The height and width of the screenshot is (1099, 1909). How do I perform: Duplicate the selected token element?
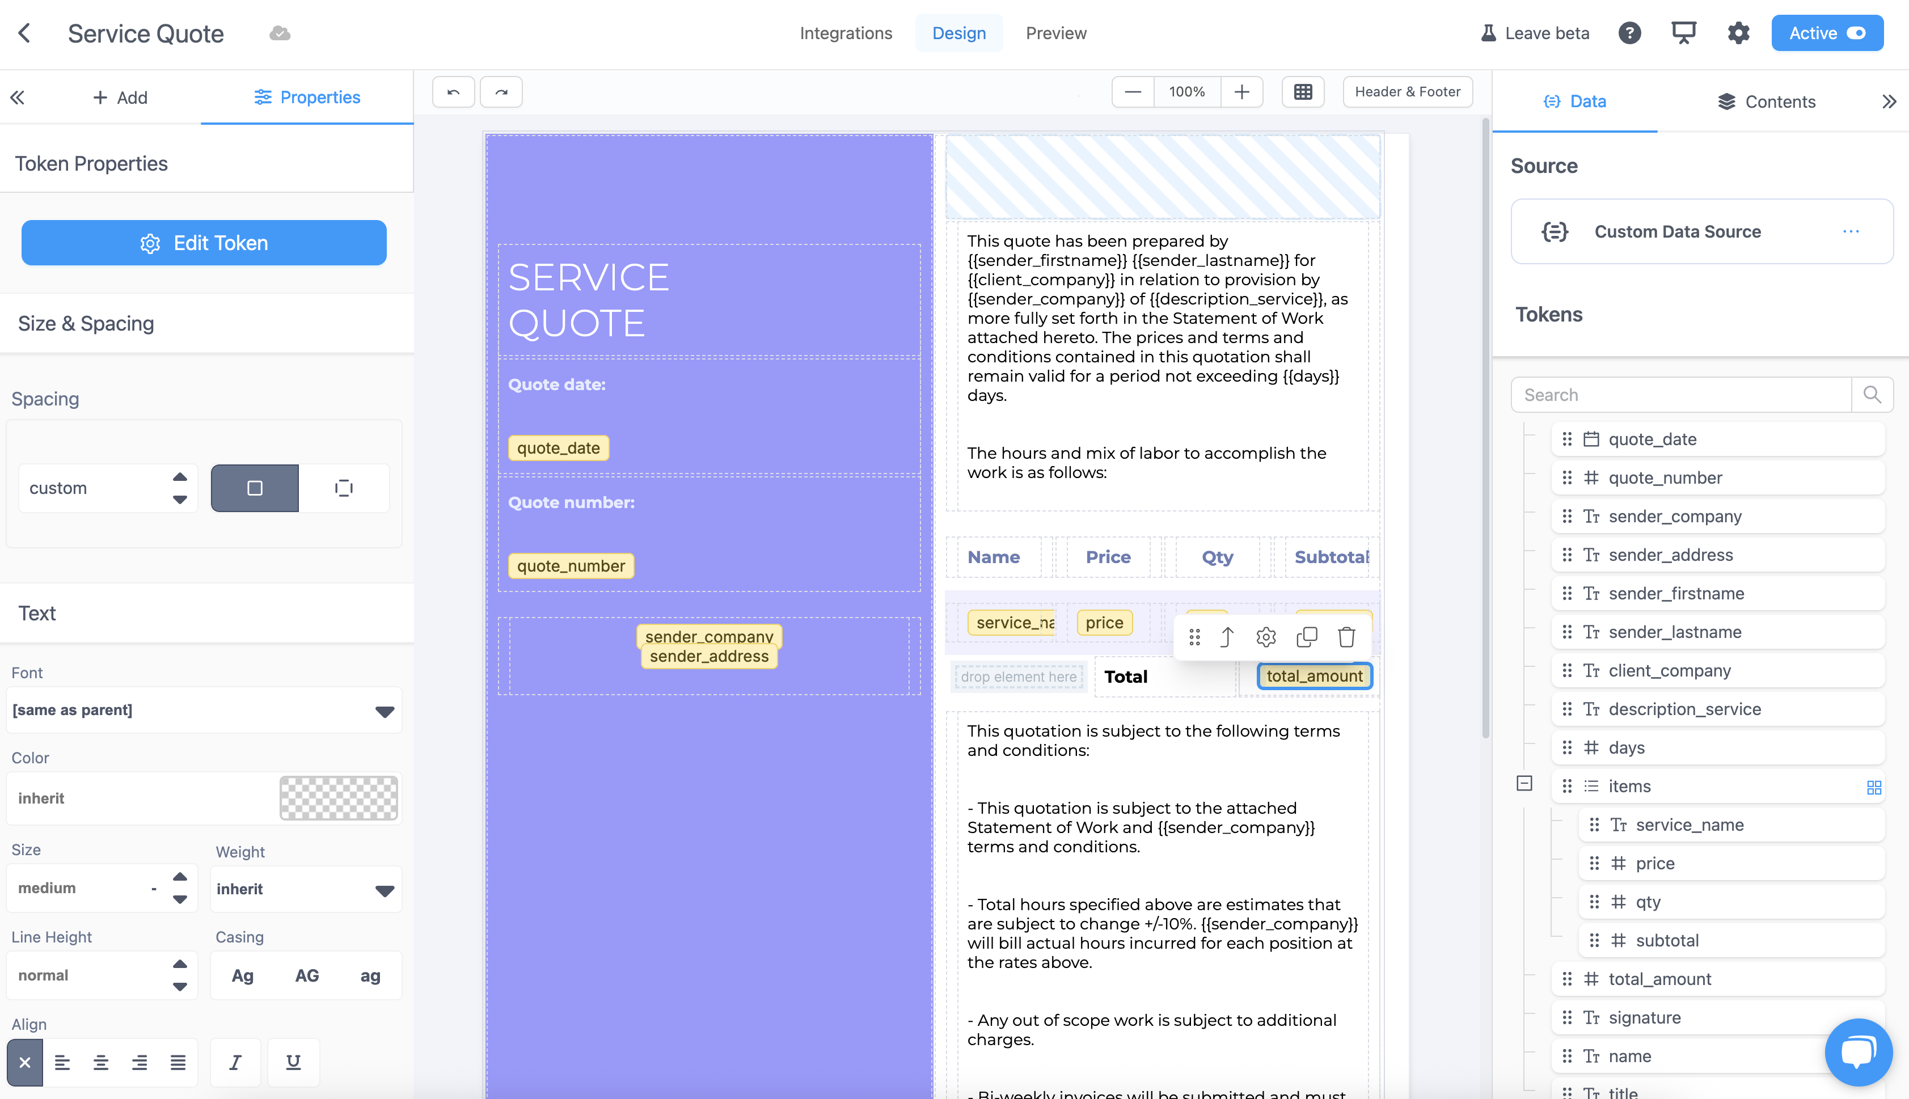pyautogui.click(x=1307, y=637)
